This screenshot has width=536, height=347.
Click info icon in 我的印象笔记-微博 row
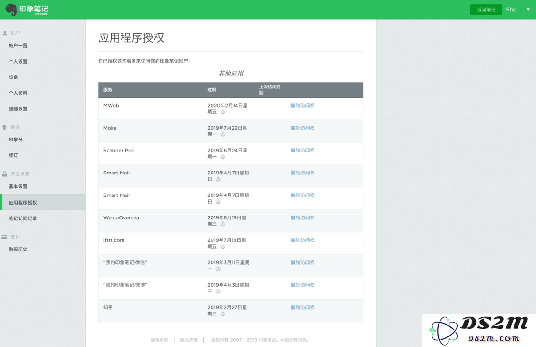click(218, 292)
